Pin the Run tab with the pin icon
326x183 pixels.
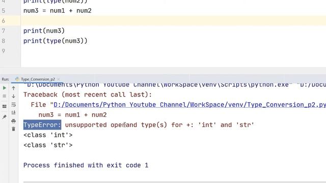(5, 117)
